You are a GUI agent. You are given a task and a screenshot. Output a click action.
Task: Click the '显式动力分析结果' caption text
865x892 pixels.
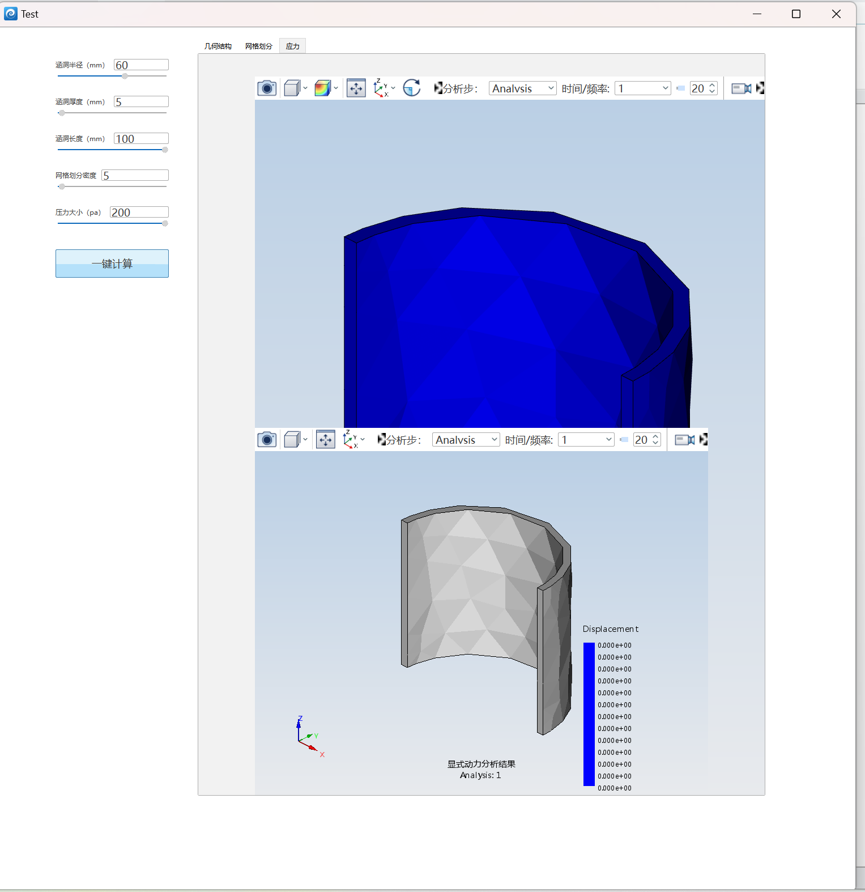481,764
